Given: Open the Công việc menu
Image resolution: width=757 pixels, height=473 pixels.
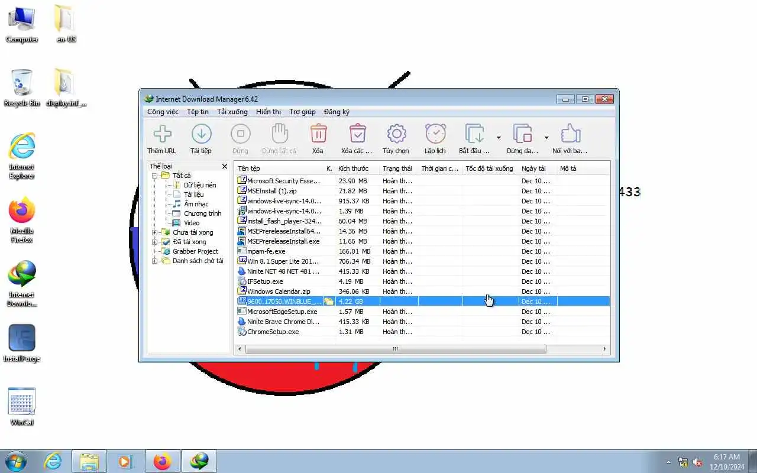Looking at the screenshot, I should pyautogui.click(x=163, y=112).
